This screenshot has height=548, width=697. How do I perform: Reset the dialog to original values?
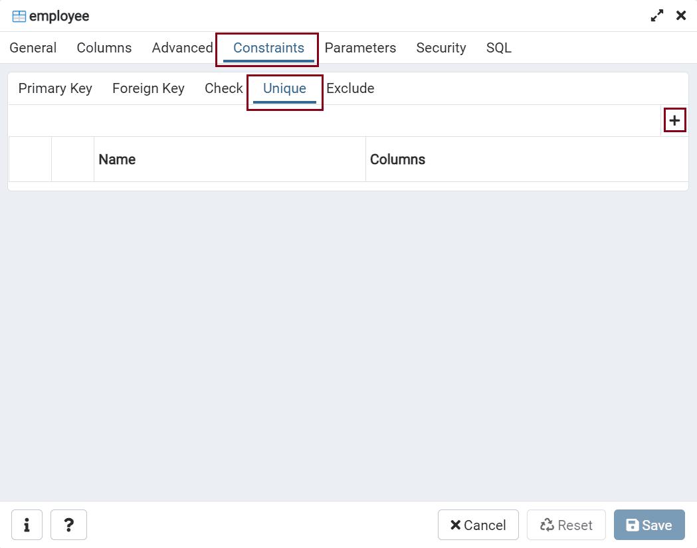click(x=566, y=525)
